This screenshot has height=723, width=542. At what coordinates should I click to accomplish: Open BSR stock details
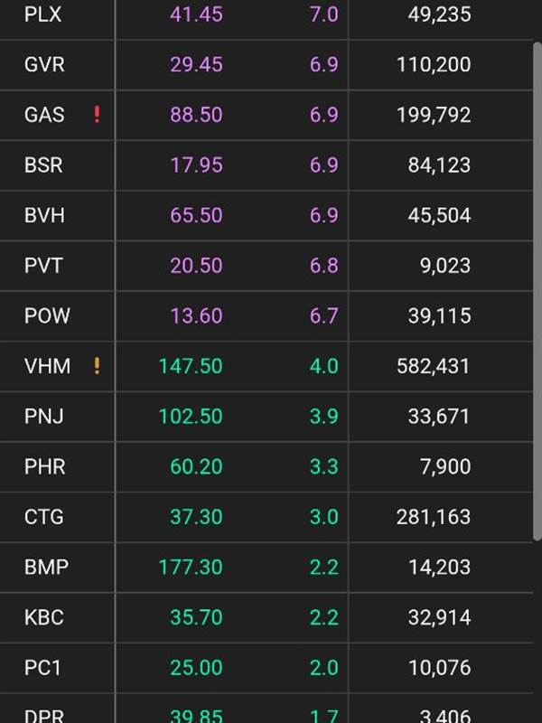43,165
